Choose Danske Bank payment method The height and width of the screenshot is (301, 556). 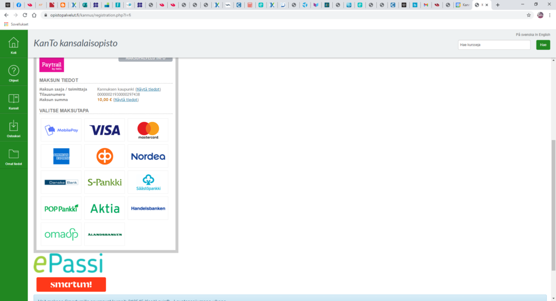pos(61,182)
